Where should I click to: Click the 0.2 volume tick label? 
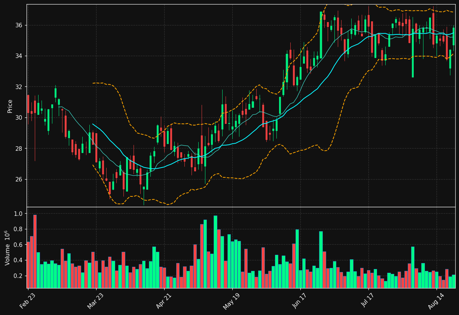pyautogui.click(x=18, y=276)
